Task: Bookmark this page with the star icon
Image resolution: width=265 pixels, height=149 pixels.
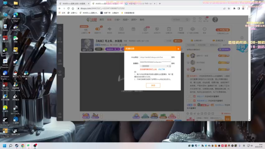Action: pos(229,8)
